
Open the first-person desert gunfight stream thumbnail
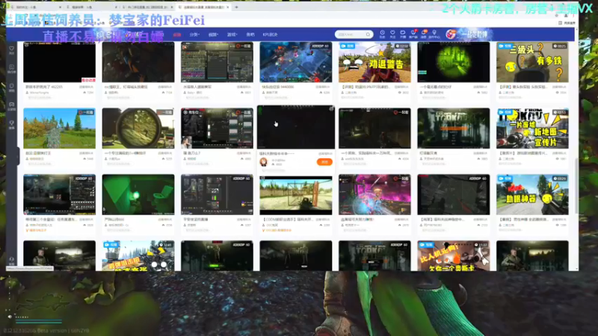295,195
